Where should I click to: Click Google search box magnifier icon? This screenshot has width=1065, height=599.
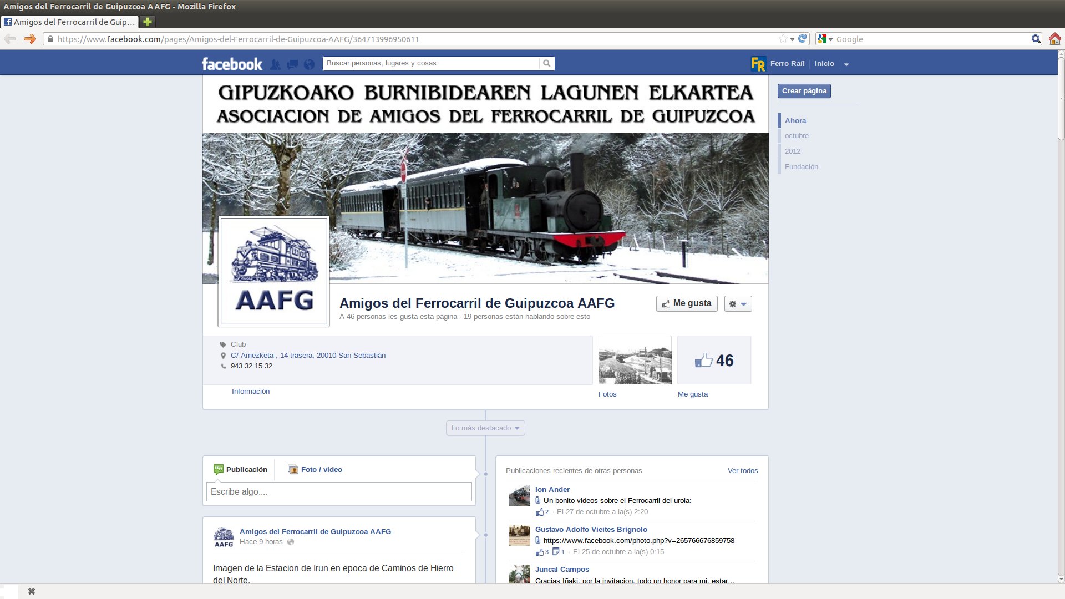[x=1036, y=39]
